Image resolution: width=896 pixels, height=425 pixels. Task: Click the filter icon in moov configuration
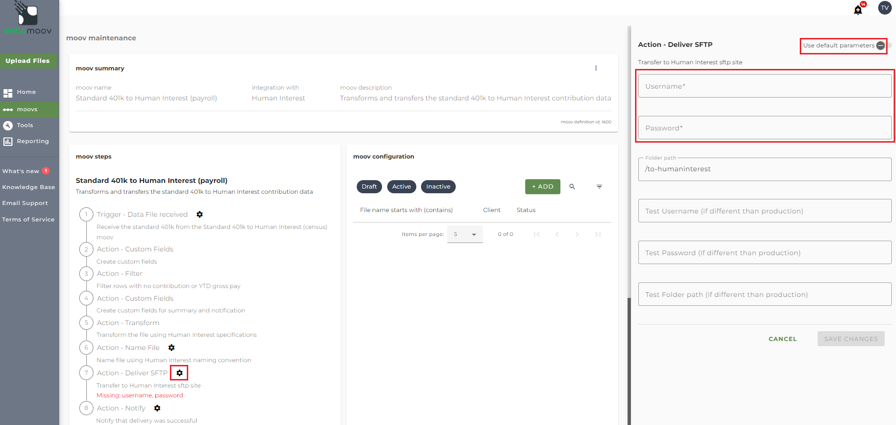(x=599, y=187)
